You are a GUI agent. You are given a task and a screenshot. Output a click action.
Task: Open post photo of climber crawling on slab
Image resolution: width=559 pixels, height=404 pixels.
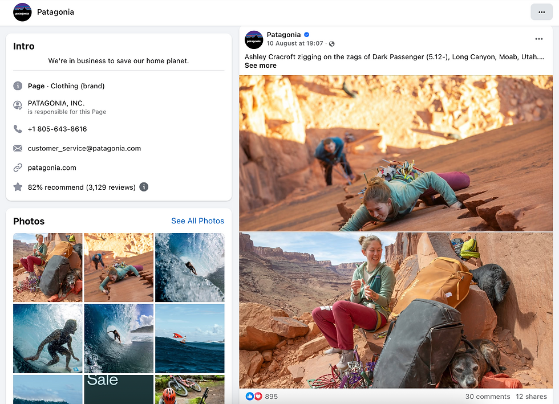point(396,153)
